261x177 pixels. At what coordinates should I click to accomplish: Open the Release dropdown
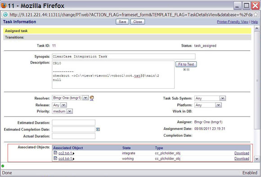(x=59, y=105)
